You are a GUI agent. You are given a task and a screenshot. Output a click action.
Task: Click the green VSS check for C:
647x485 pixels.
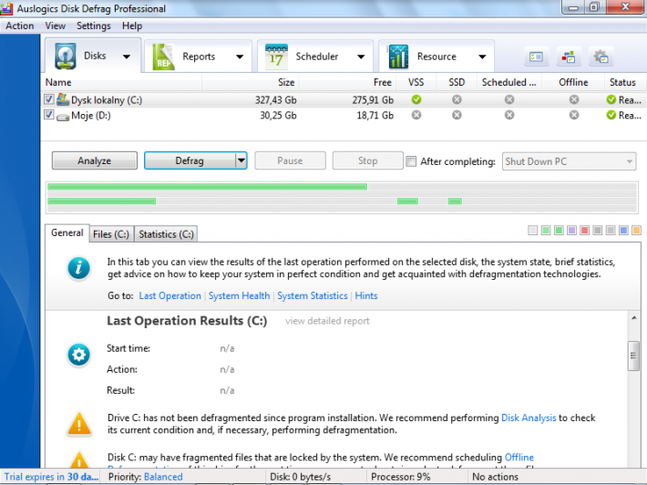coord(416,99)
